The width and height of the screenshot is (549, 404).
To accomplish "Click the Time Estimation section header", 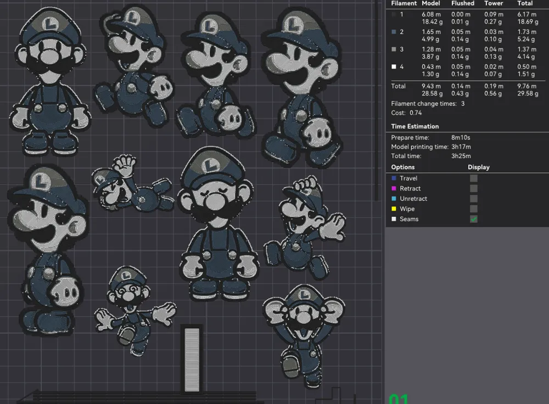I will click(x=414, y=126).
